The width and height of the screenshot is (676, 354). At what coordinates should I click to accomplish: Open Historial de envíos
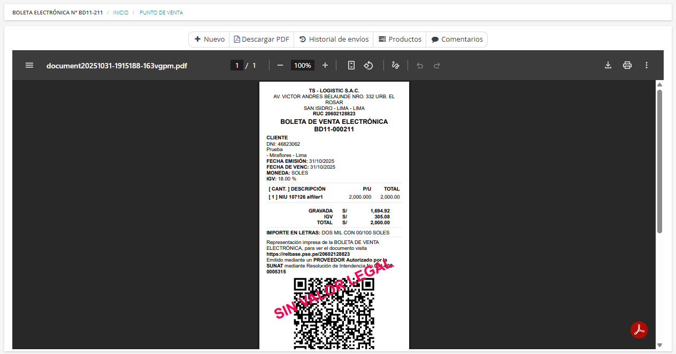pos(334,40)
